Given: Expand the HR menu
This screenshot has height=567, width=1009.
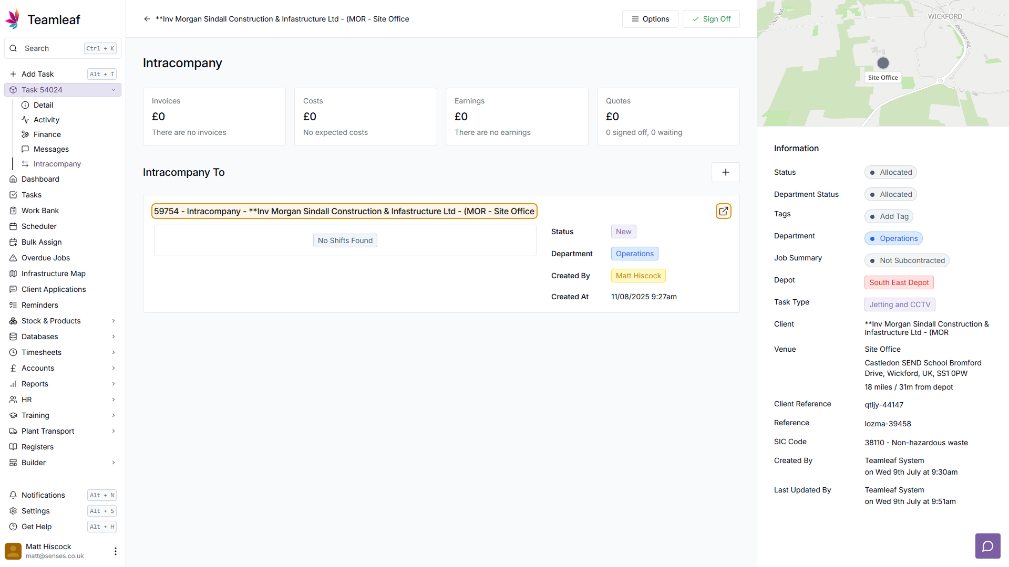Looking at the screenshot, I should [x=114, y=400].
